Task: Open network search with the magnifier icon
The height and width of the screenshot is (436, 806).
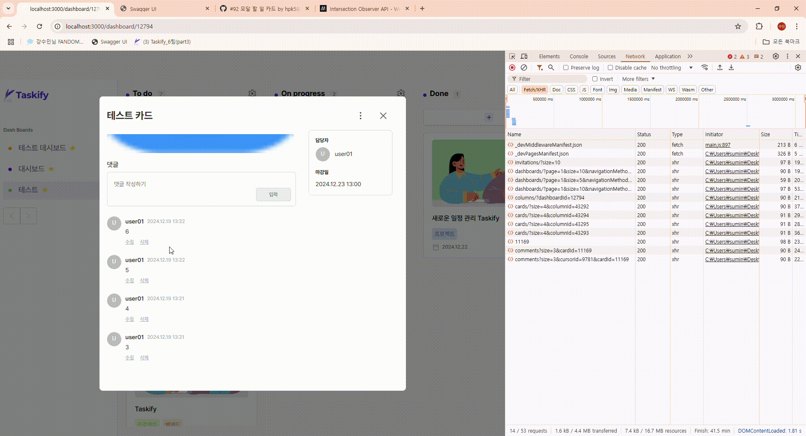Action: point(551,67)
